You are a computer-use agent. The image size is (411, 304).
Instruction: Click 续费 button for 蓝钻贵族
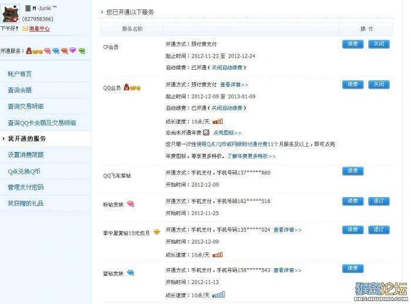(x=353, y=269)
